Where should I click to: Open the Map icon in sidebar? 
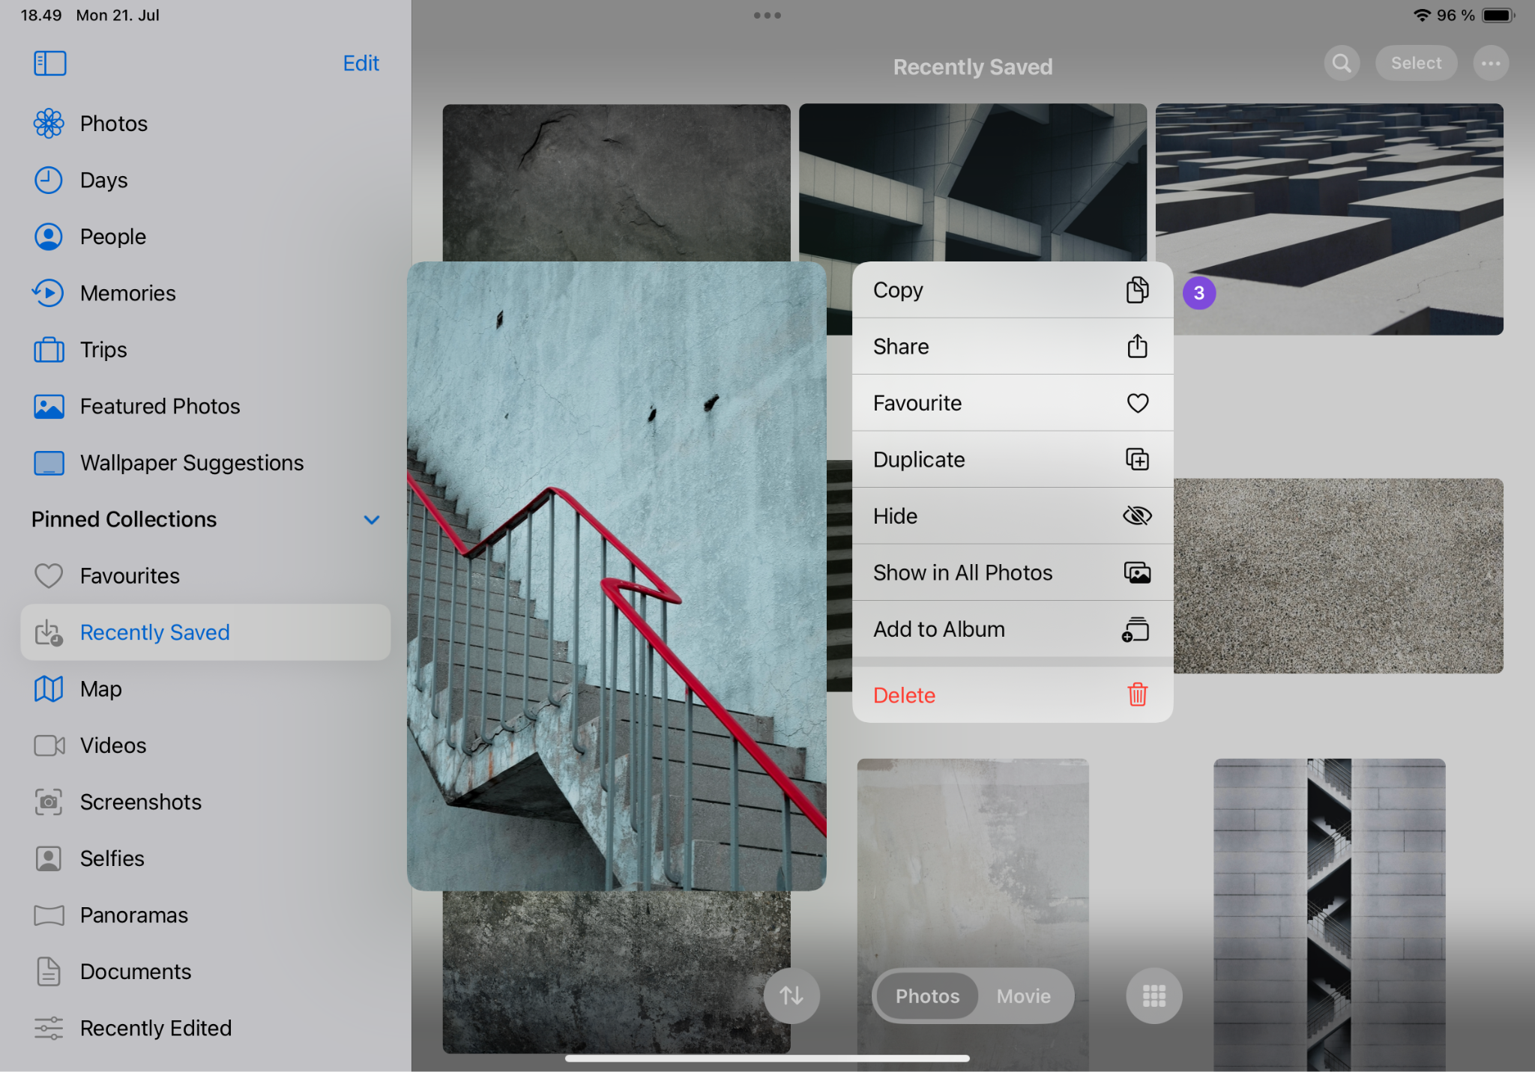(x=49, y=689)
